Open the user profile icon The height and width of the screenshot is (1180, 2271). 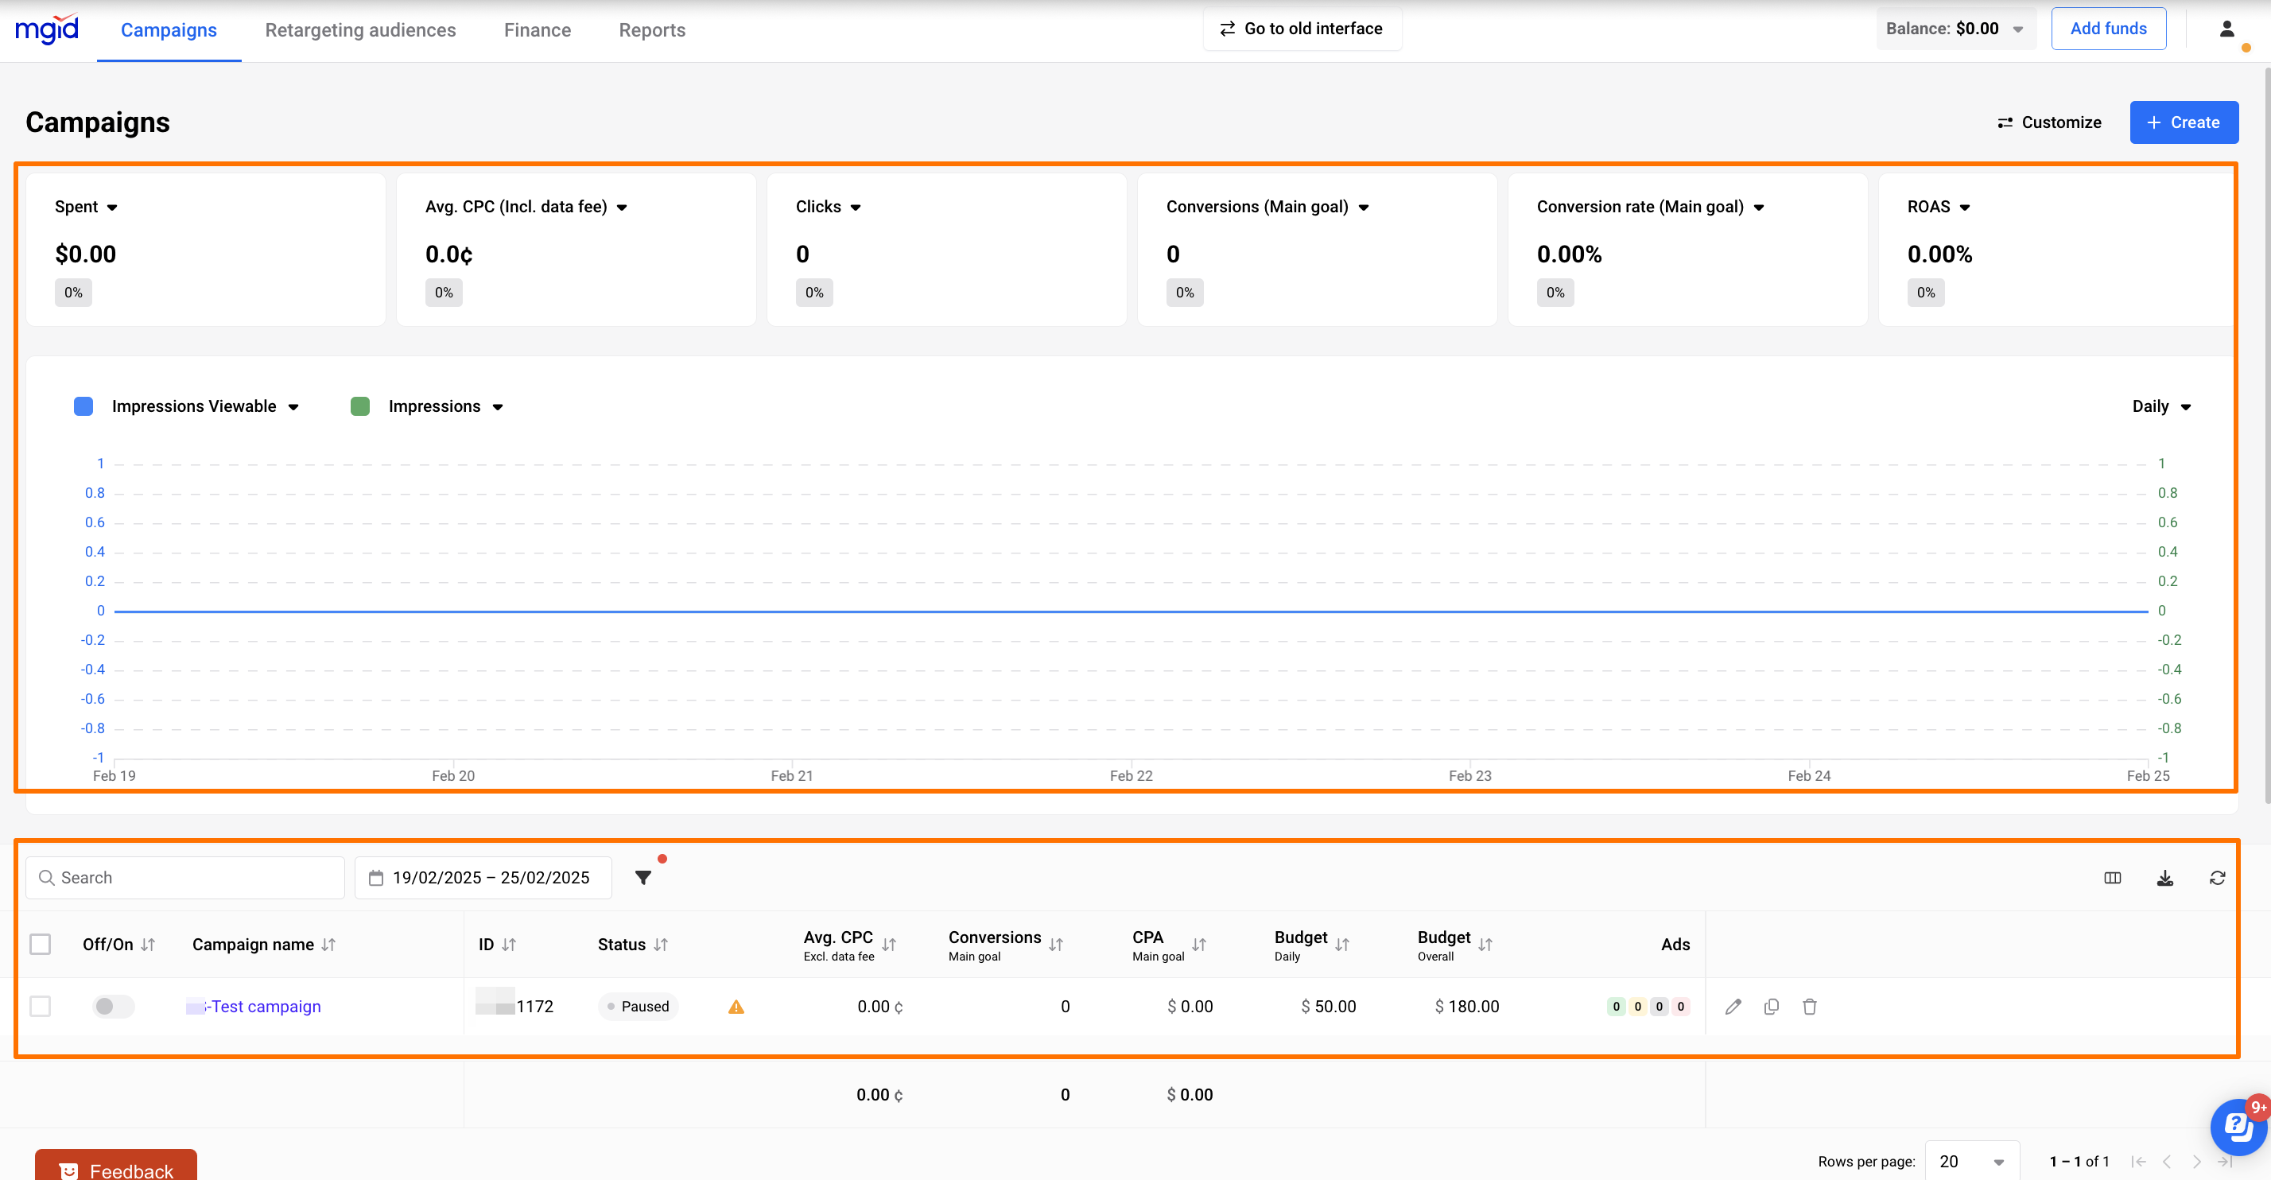point(2227,29)
